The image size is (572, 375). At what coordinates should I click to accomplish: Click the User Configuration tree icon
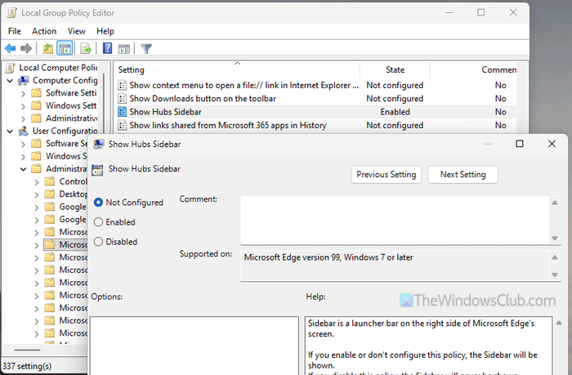[24, 131]
